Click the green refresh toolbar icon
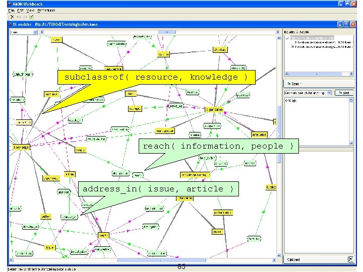 31,17
